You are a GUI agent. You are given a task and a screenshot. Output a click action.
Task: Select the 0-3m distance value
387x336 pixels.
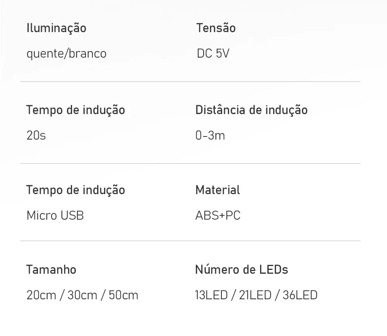pyautogui.click(x=210, y=136)
